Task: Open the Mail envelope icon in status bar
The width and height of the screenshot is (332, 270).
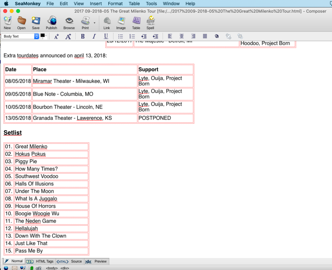Action: (x=15, y=268)
